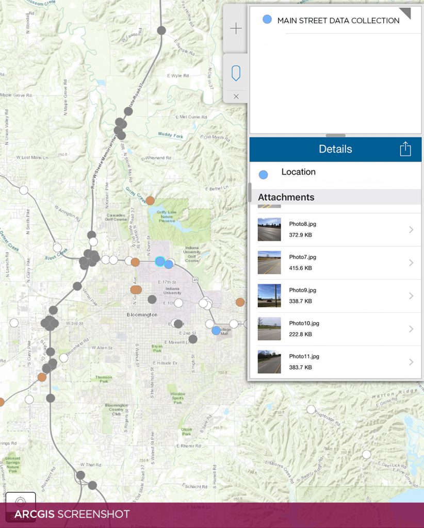Select the blue pin collection tool
Viewport: 424px width, 528px height.
click(x=236, y=73)
